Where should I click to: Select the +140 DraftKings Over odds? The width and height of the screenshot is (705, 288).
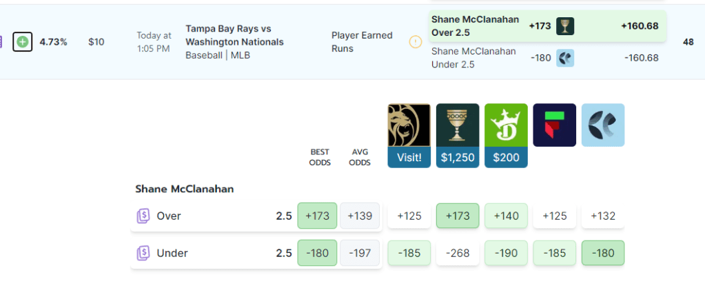pyautogui.click(x=506, y=216)
